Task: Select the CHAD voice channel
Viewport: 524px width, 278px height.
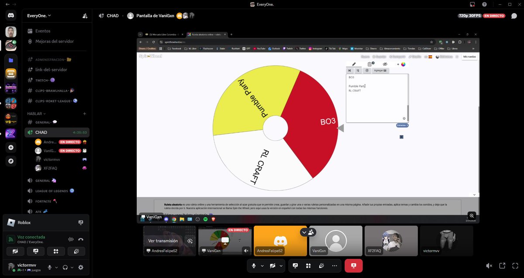Action: (57, 132)
